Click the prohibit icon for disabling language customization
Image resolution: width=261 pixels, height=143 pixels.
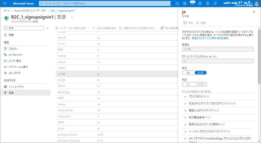coord(121,28)
